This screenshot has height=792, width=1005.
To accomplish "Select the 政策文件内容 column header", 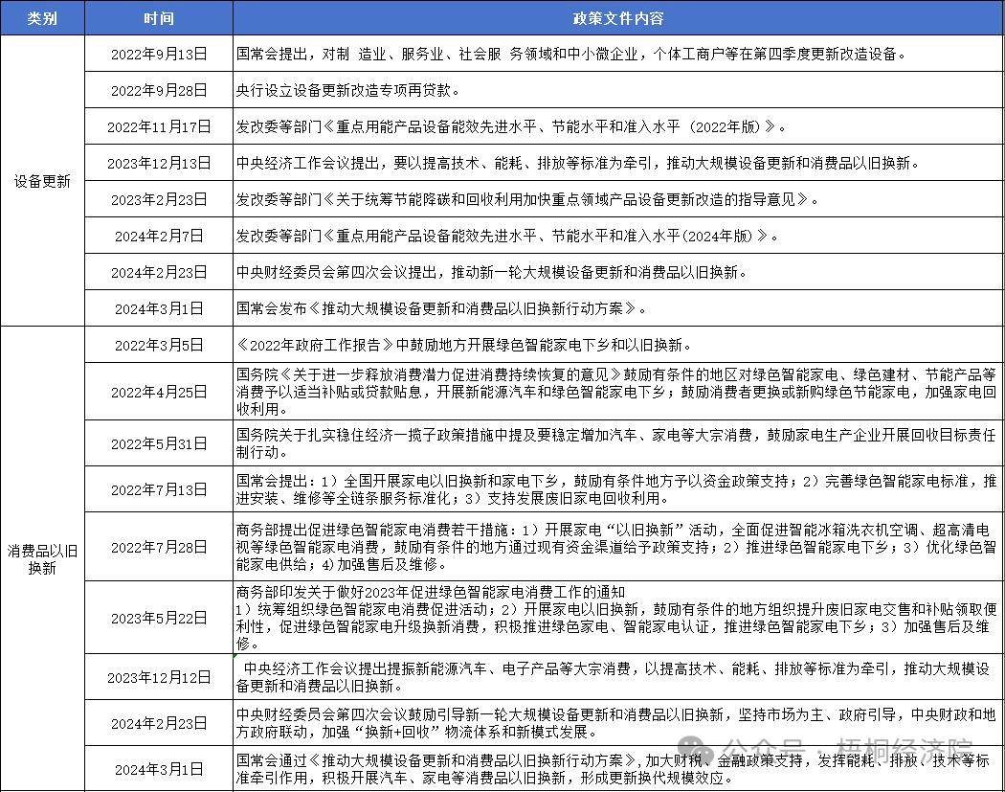I will pos(618,18).
